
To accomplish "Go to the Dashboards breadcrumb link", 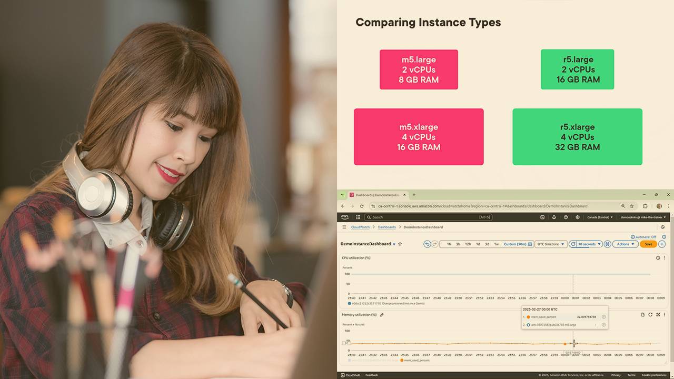I will click(x=386, y=227).
